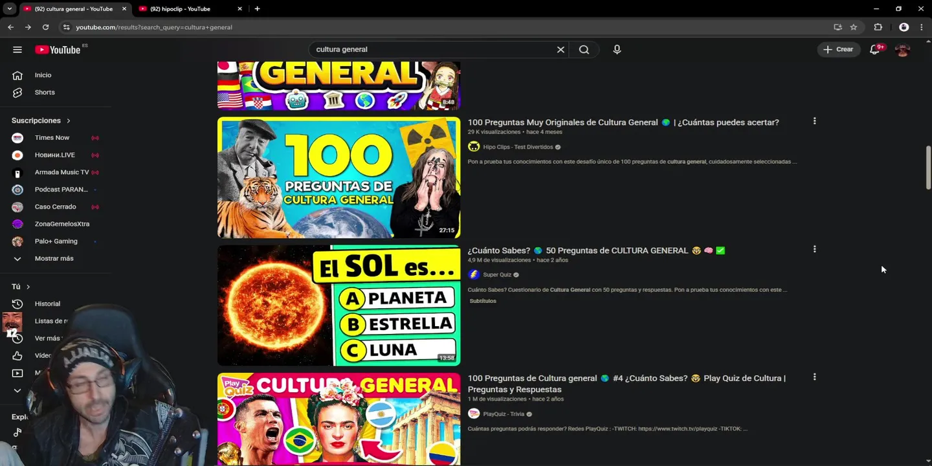Open the 100 Preguntas de Cultura General thumbnail

click(x=338, y=177)
